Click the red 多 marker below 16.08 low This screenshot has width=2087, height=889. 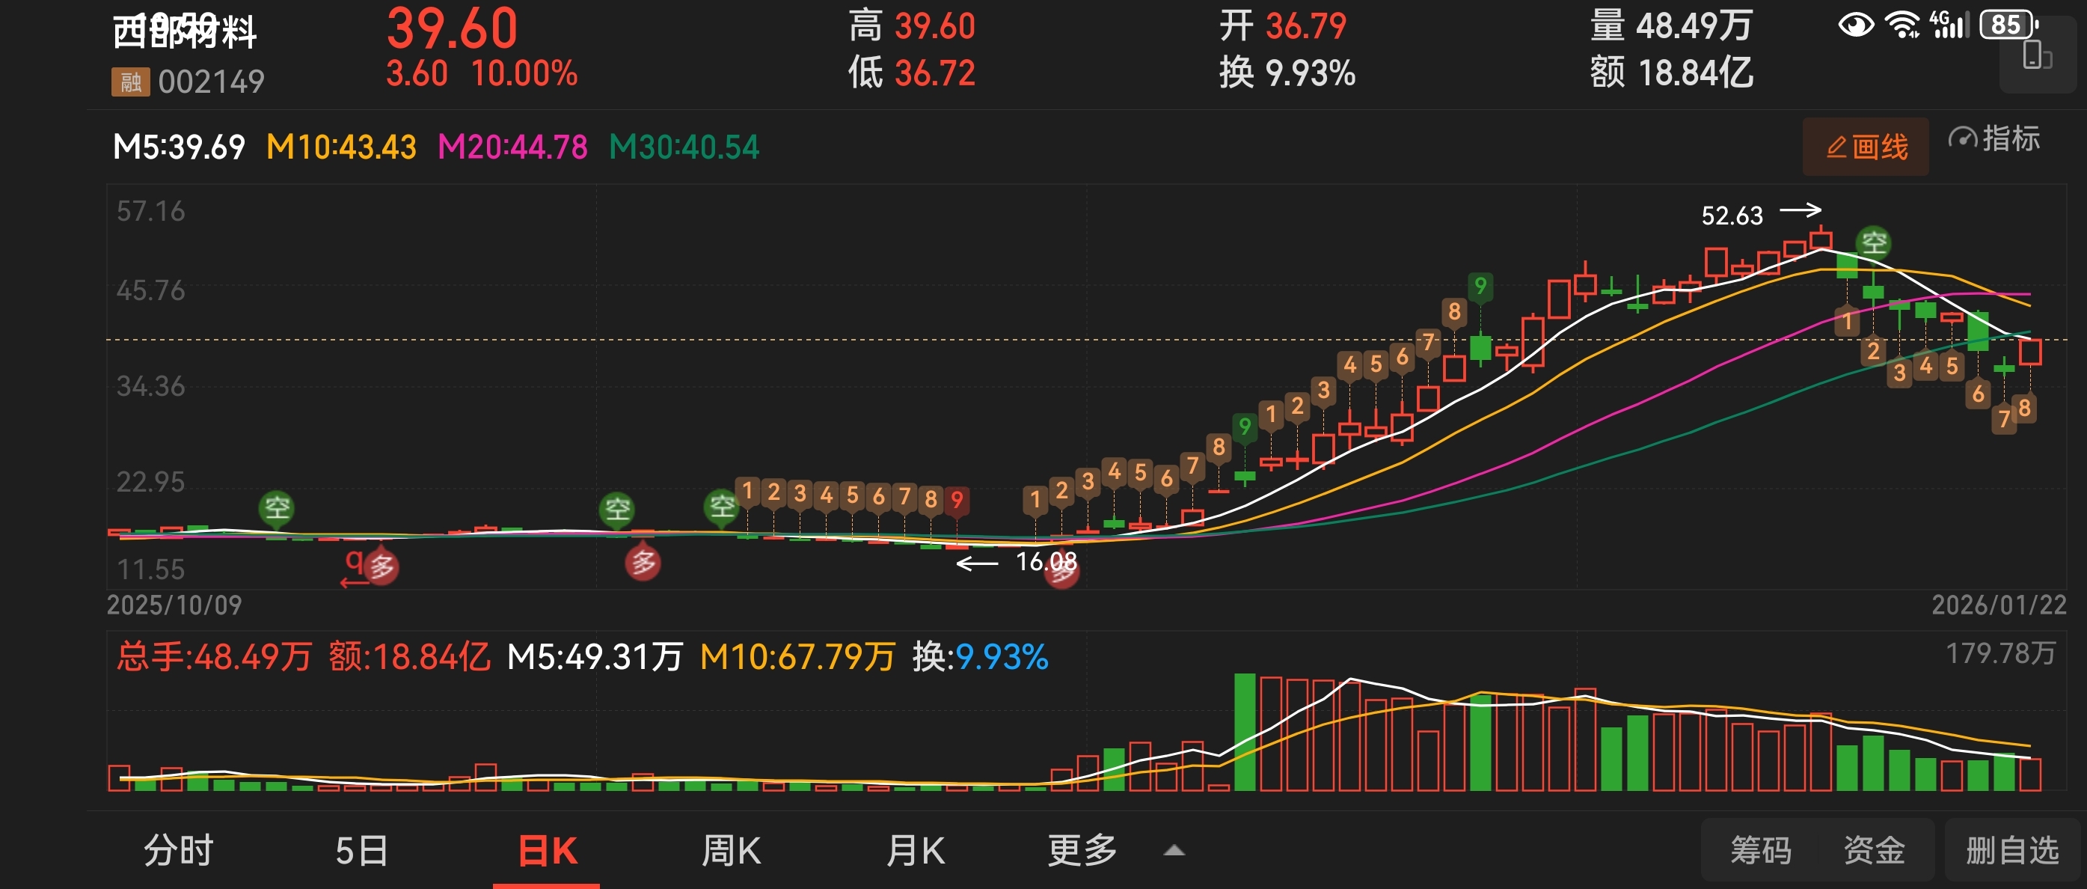click(1061, 572)
